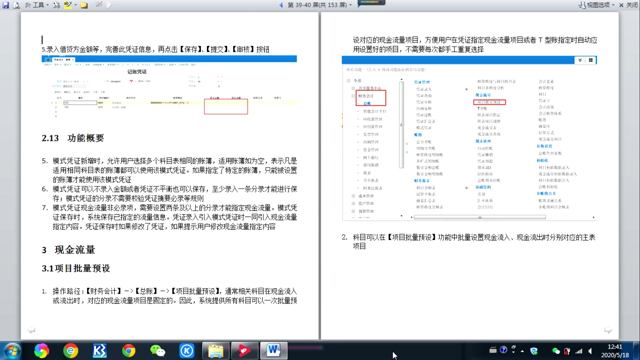
Task: Show hidden system tray icons
Action: tap(522, 351)
